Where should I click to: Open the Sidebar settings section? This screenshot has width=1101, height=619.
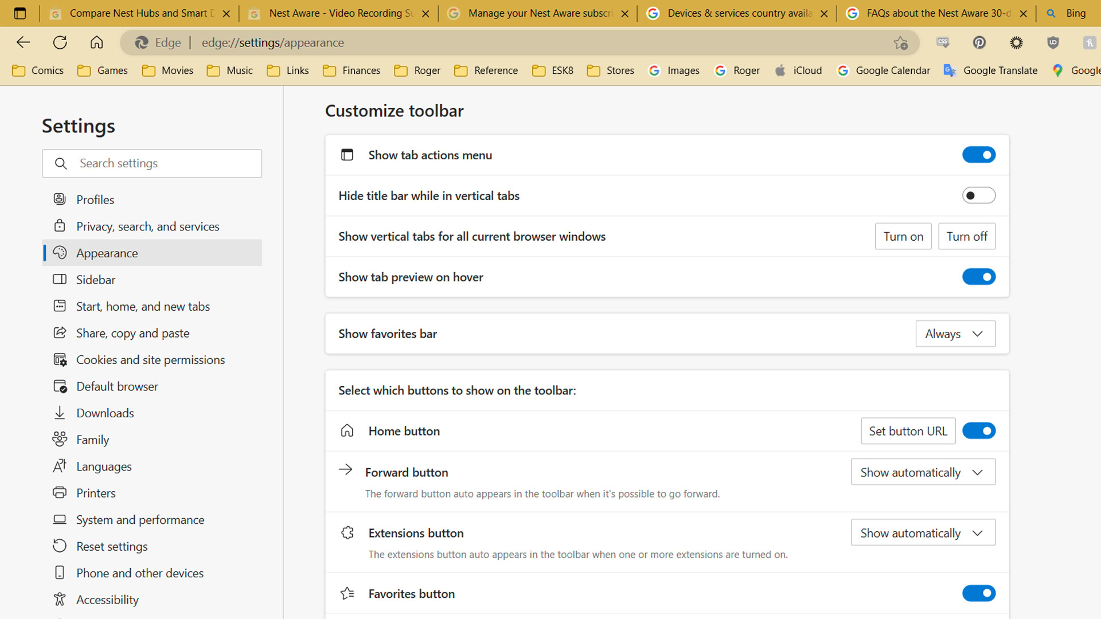click(x=96, y=280)
